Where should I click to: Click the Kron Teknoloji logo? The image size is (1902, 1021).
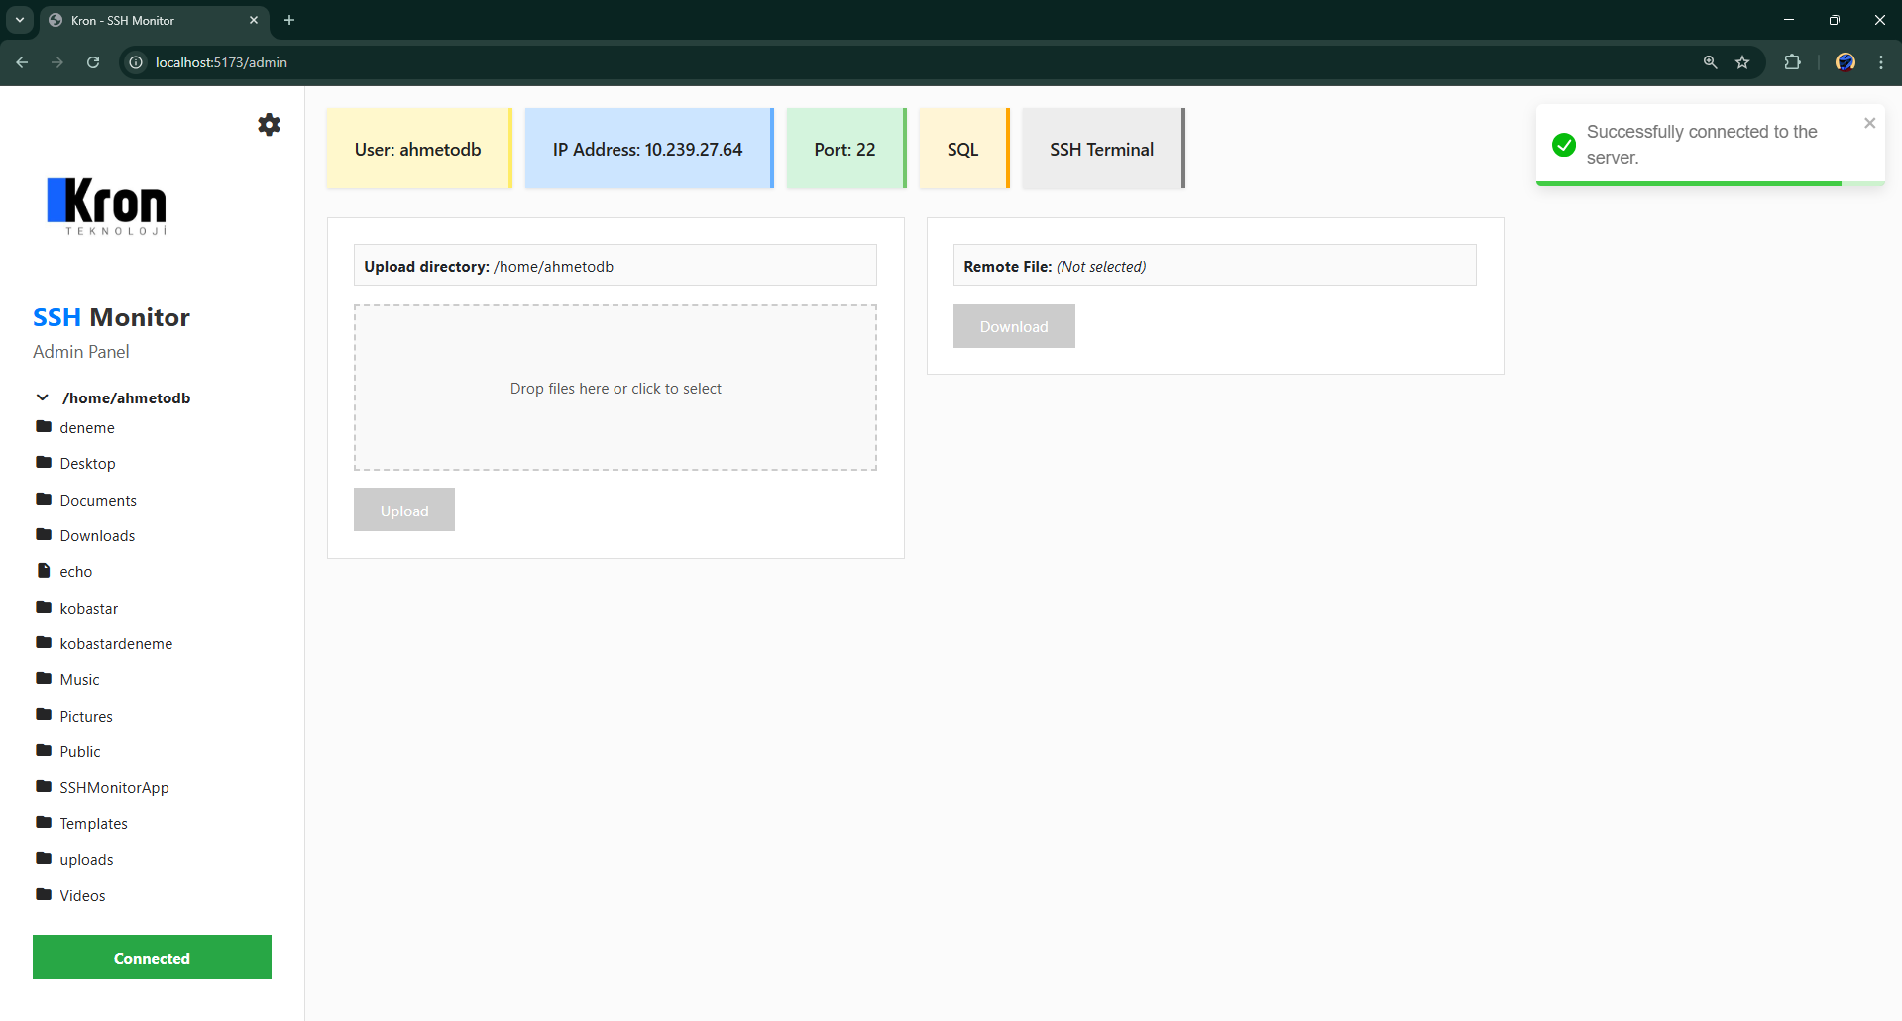[x=106, y=206]
